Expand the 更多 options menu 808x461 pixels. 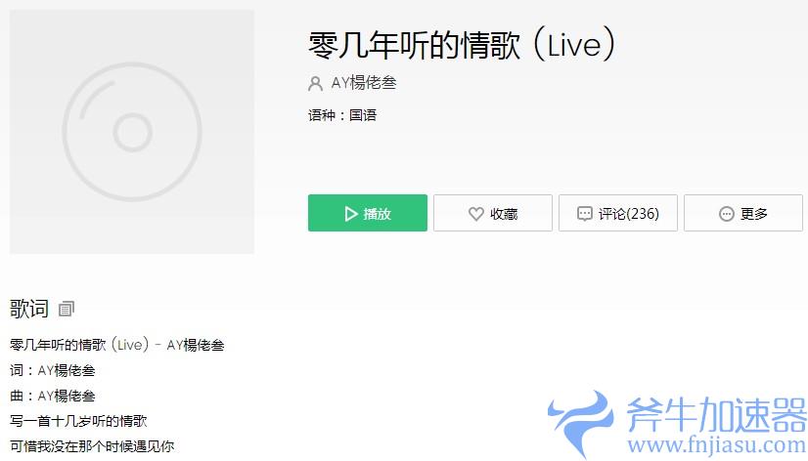743,213
